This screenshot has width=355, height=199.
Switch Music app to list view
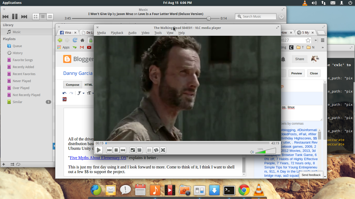[43, 17]
